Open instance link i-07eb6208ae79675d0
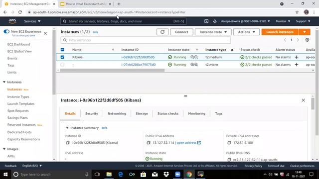Screen dimensions: 319x179 coord(139,65)
